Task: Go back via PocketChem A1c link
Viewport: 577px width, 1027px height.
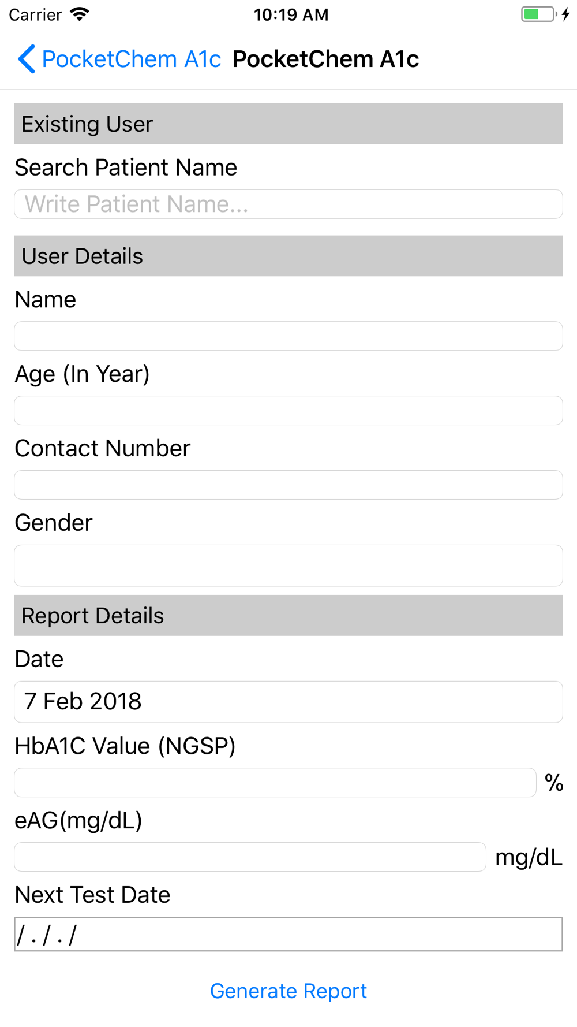Action: coord(131,59)
